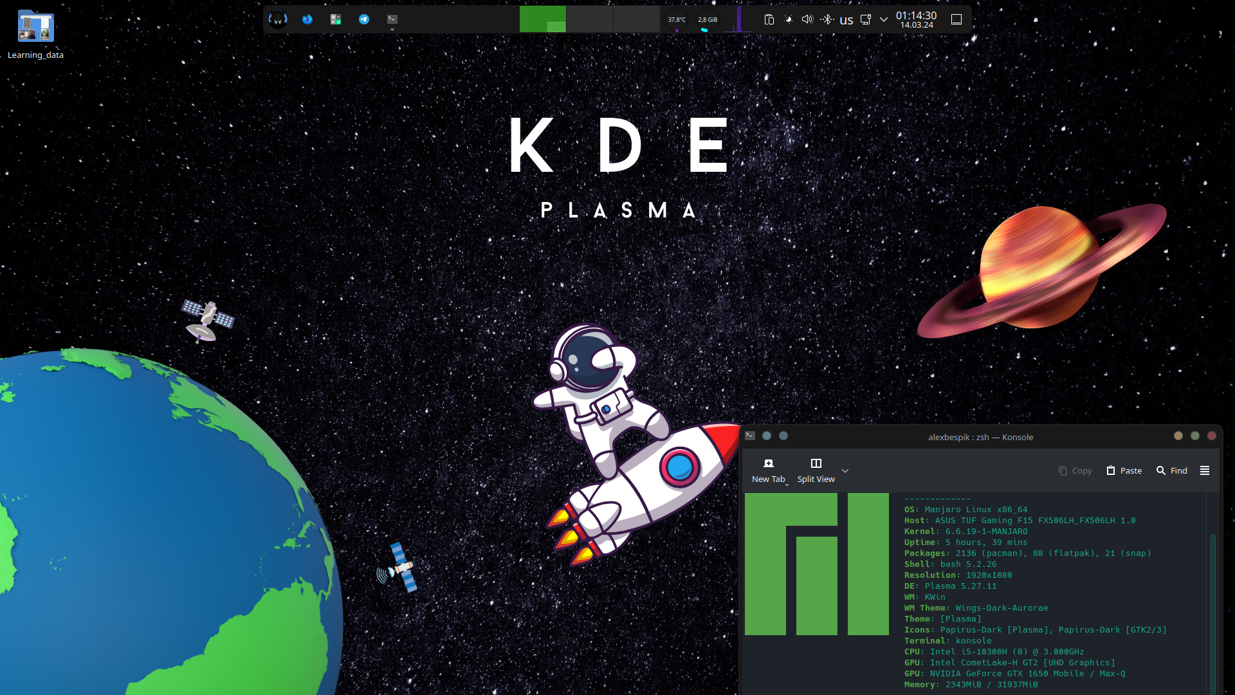The width and height of the screenshot is (1235, 695).
Task: Switch to the first green virtual desktop
Action: (x=543, y=19)
